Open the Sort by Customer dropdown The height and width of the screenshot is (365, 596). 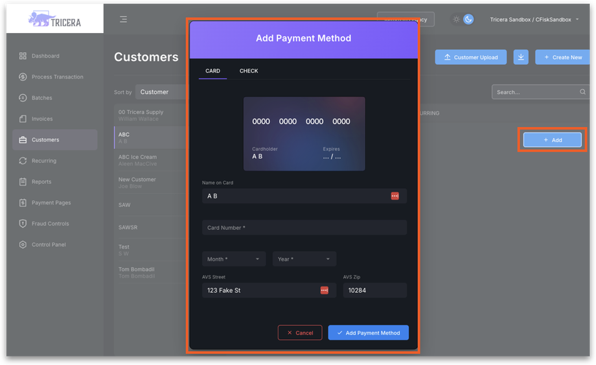pos(161,92)
